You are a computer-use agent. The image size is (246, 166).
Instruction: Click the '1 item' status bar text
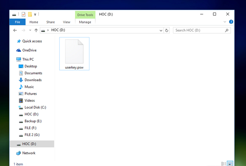(18, 164)
